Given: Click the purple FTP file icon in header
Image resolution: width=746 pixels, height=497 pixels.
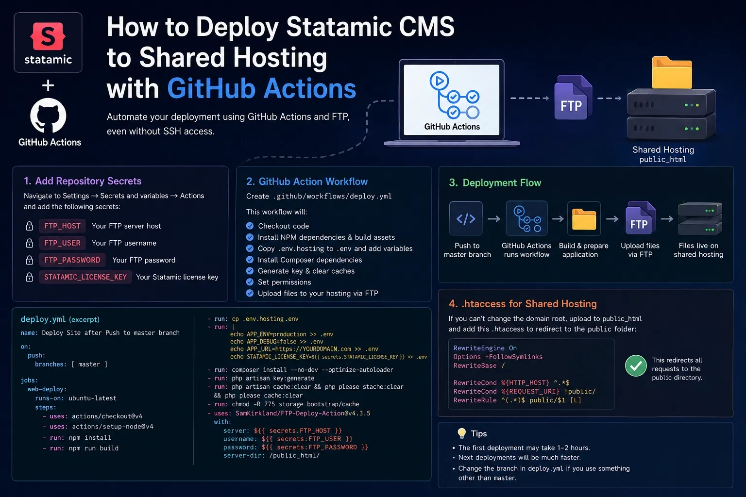Looking at the screenshot, I should click(x=573, y=98).
